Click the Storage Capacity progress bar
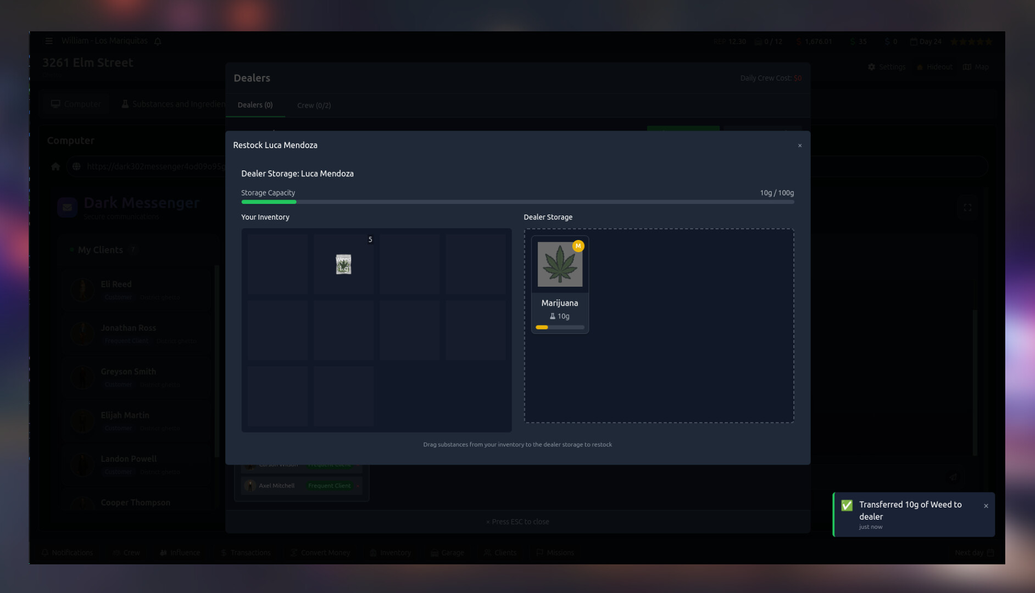The width and height of the screenshot is (1035, 593). (517, 202)
